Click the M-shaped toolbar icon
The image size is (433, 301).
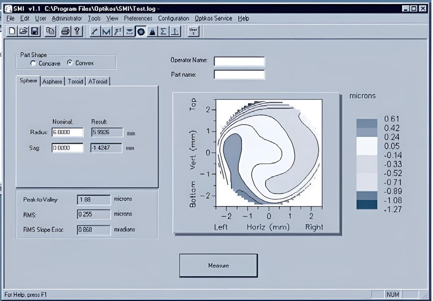click(106, 32)
